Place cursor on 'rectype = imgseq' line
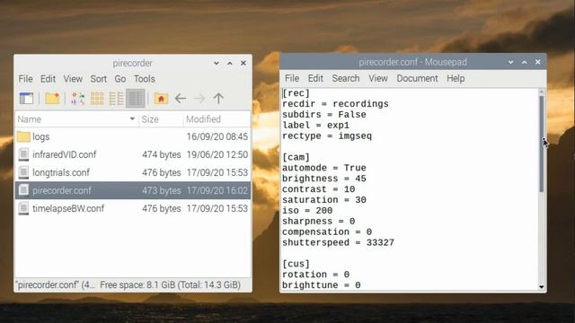 pyautogui.click(x=327, y=135)
